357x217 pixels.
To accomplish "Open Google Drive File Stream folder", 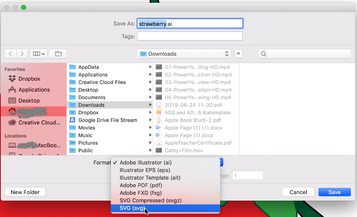I will coord(110,120).
